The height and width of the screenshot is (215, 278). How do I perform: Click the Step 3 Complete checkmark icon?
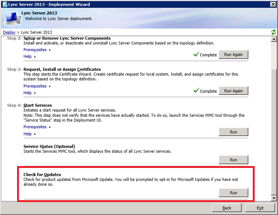coord(196,90)
